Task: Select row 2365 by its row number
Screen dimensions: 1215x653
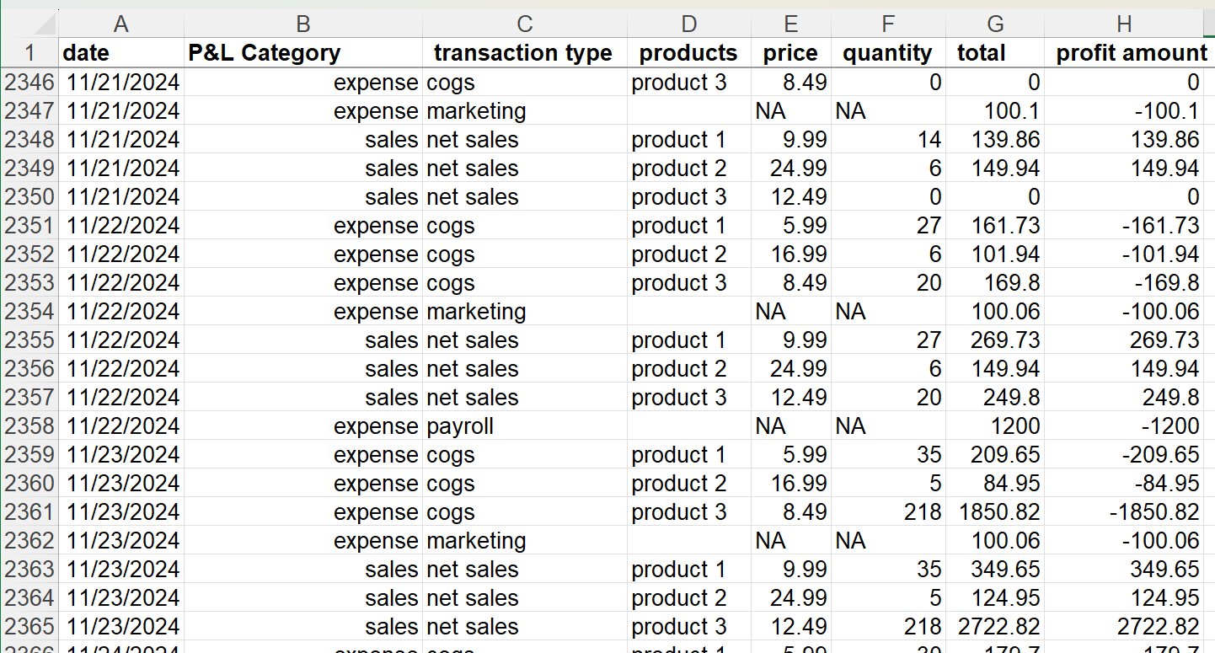Action: pyautogui.click(x=28, y=626)
